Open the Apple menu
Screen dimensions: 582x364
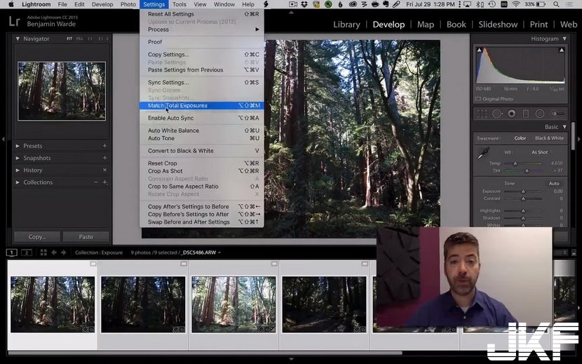tap(11, 4)
